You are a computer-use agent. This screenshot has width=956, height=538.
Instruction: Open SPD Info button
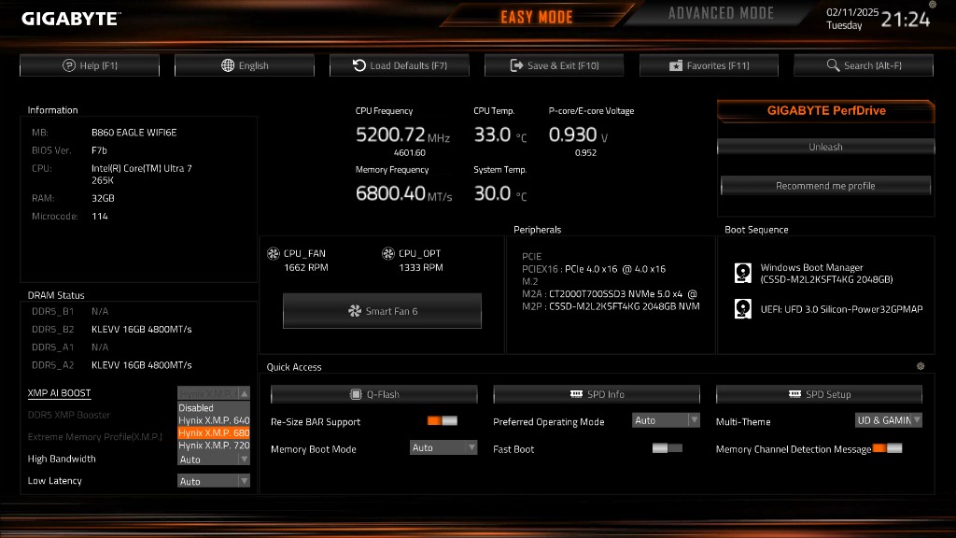click(597, 394)
